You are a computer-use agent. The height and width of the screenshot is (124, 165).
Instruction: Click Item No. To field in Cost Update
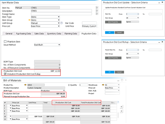(x=155, y=14)
